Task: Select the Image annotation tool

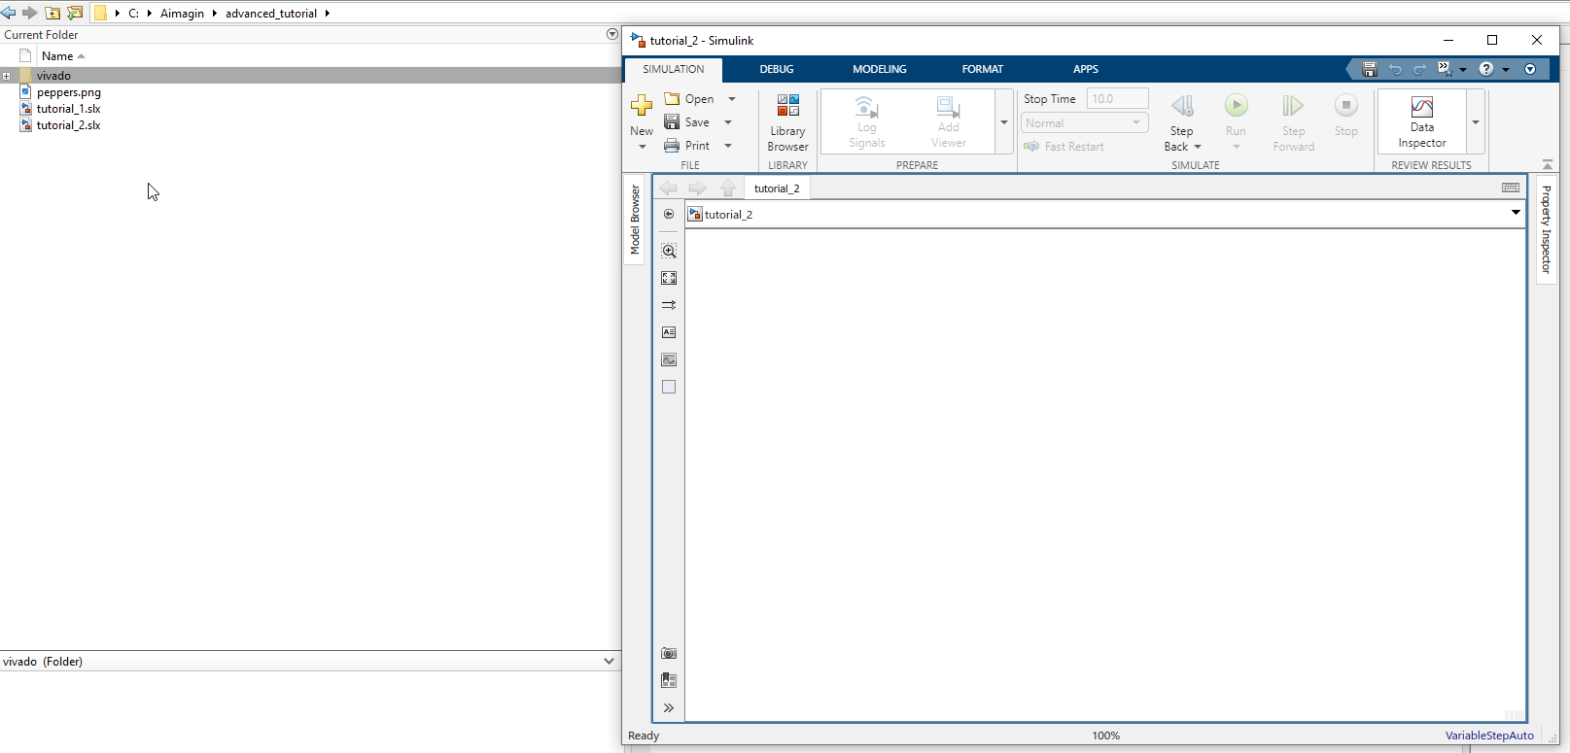Action: pyautogui.click(x=669, y=359)
